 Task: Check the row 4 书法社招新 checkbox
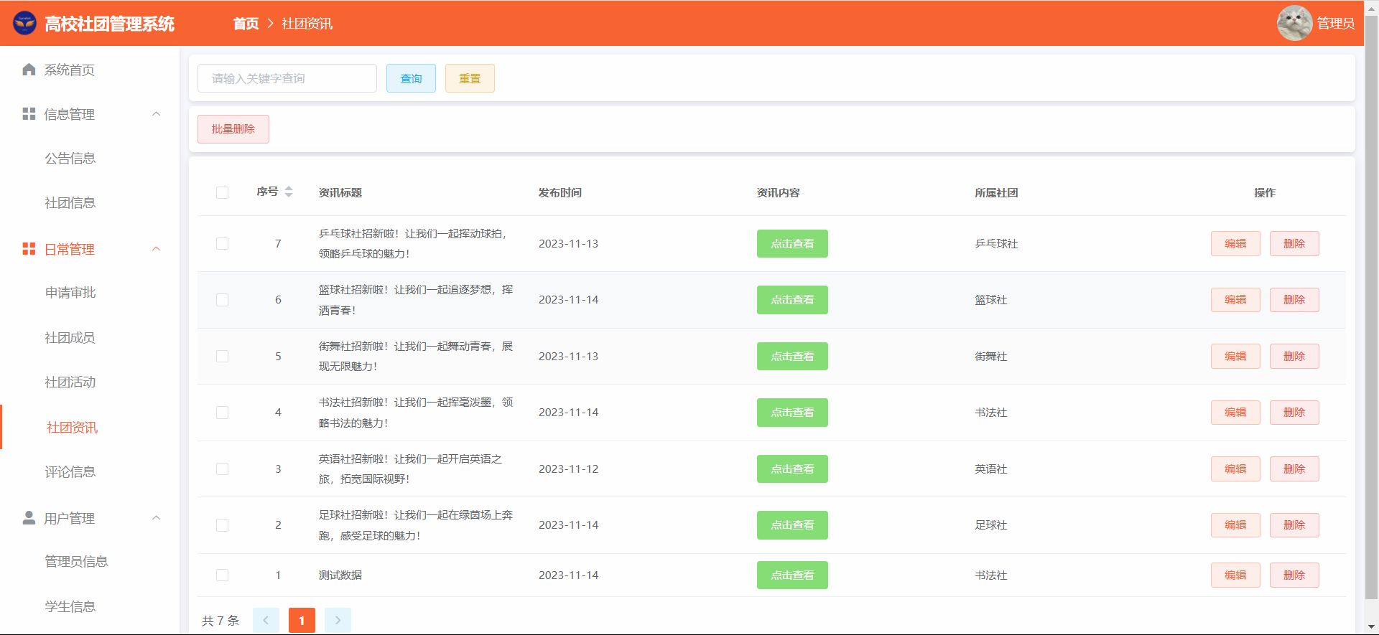coord(223,413)
